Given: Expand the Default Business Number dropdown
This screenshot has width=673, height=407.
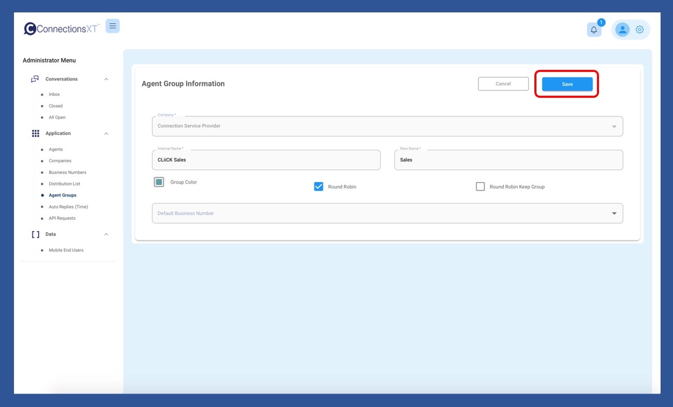Looking at the screenshot, I should [x=387, y=213].
